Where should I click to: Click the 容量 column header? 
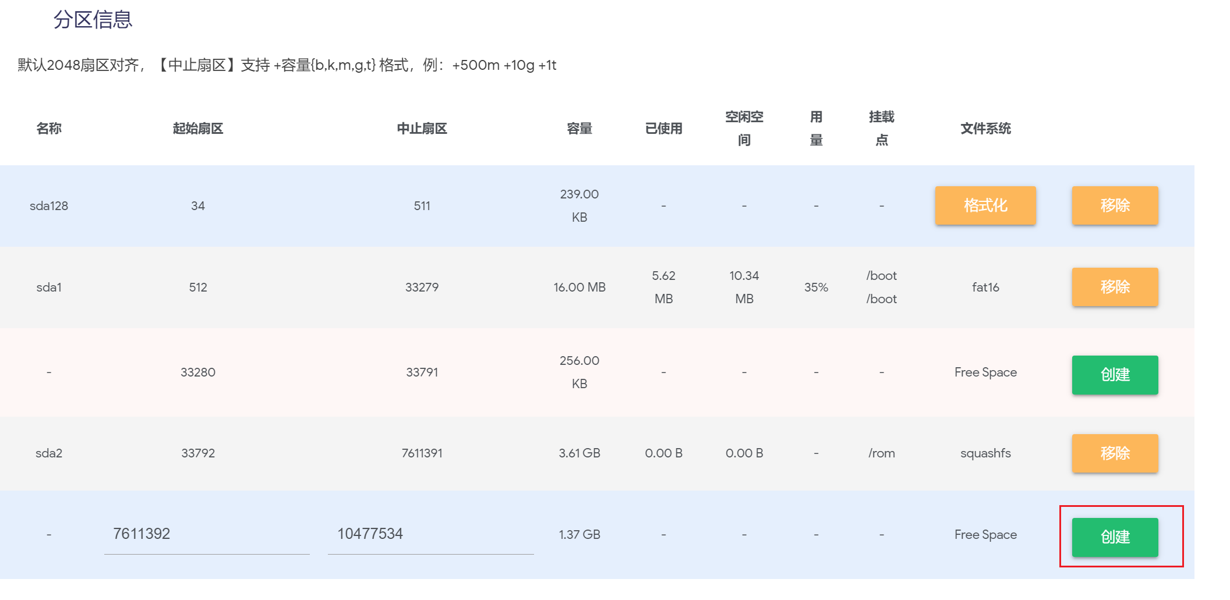pyautogui.click(x=579, y=129)
